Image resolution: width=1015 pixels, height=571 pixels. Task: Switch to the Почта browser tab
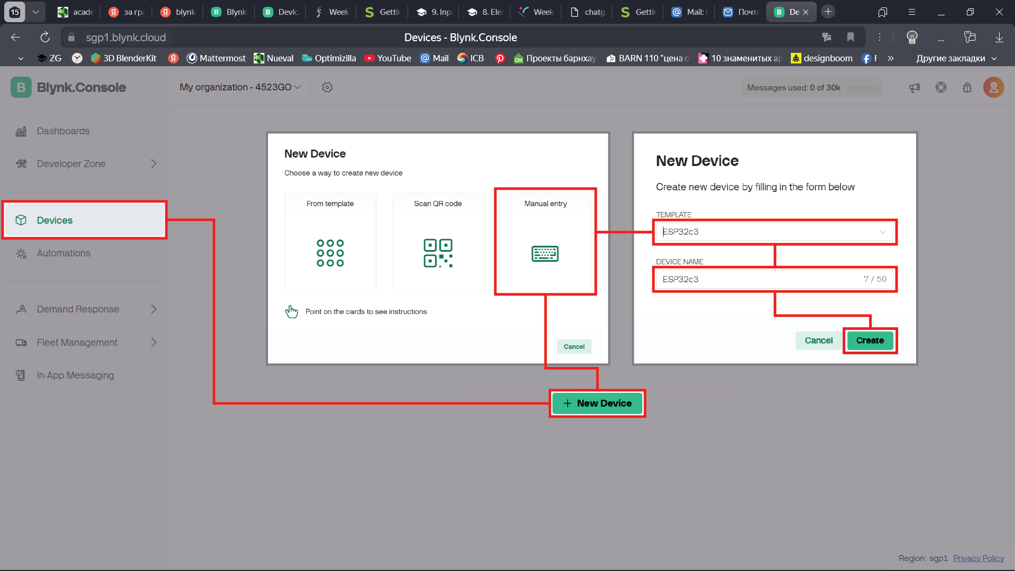pos(741,12)
